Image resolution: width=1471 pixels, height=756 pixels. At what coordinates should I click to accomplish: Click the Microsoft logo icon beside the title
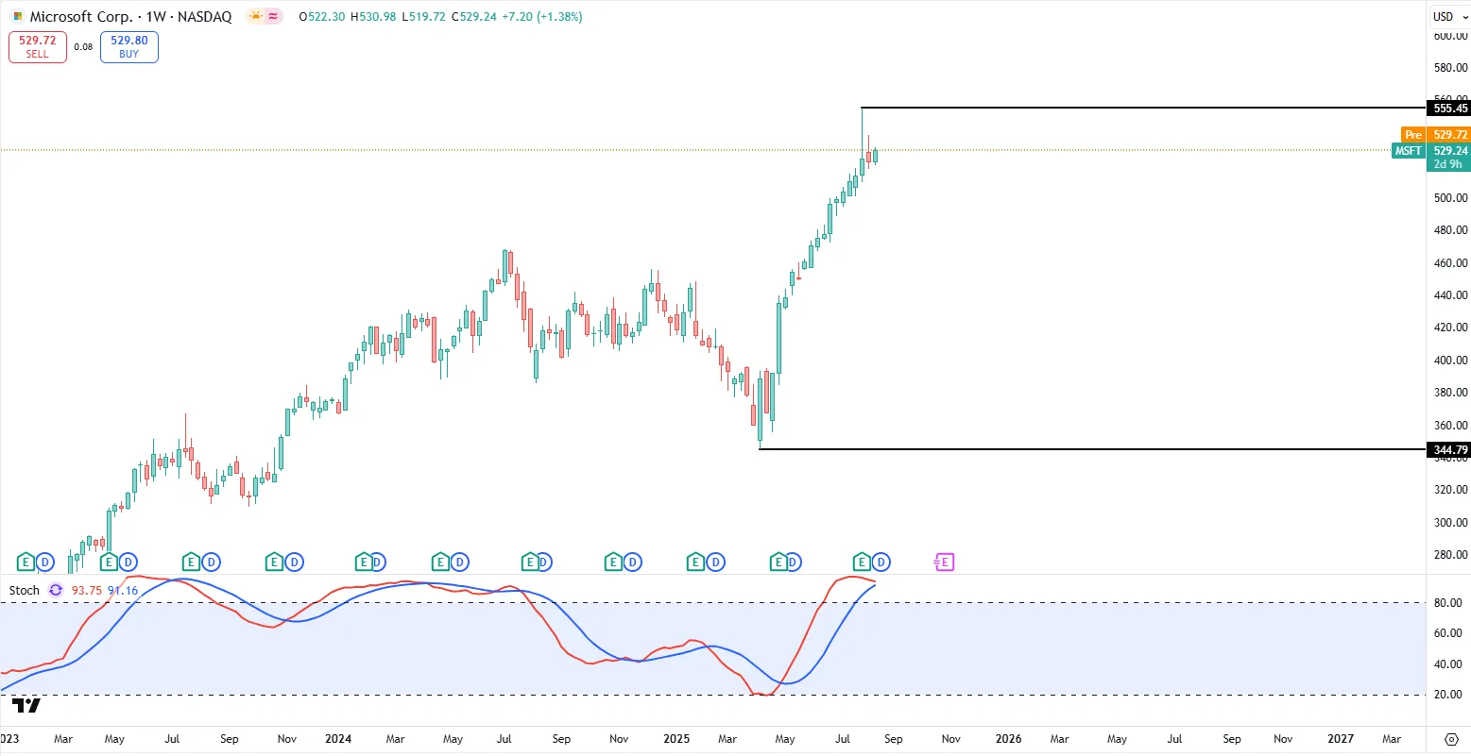pyautogui.click(x=17, y=17)
